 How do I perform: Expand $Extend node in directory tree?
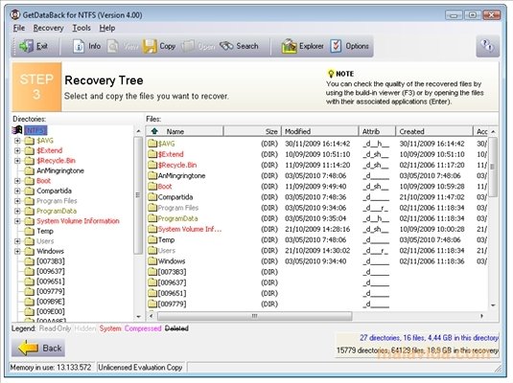(x=17, y=150)
